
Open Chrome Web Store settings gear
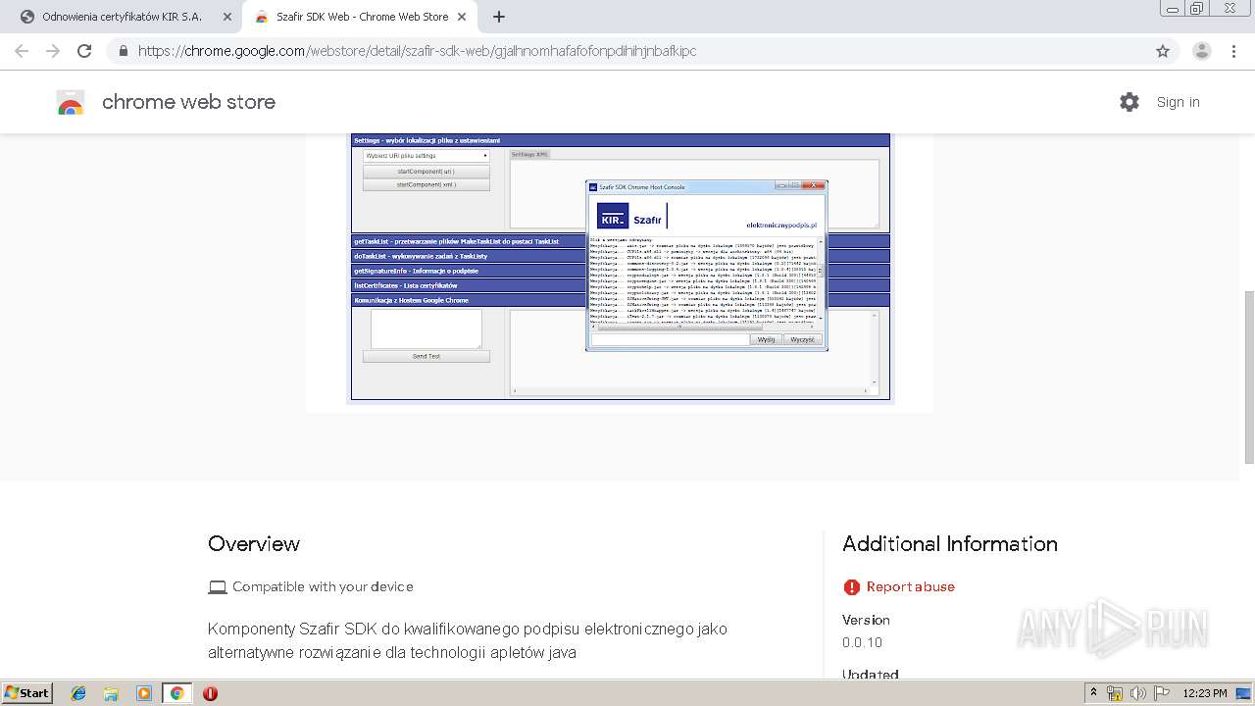coord(1129,102)
